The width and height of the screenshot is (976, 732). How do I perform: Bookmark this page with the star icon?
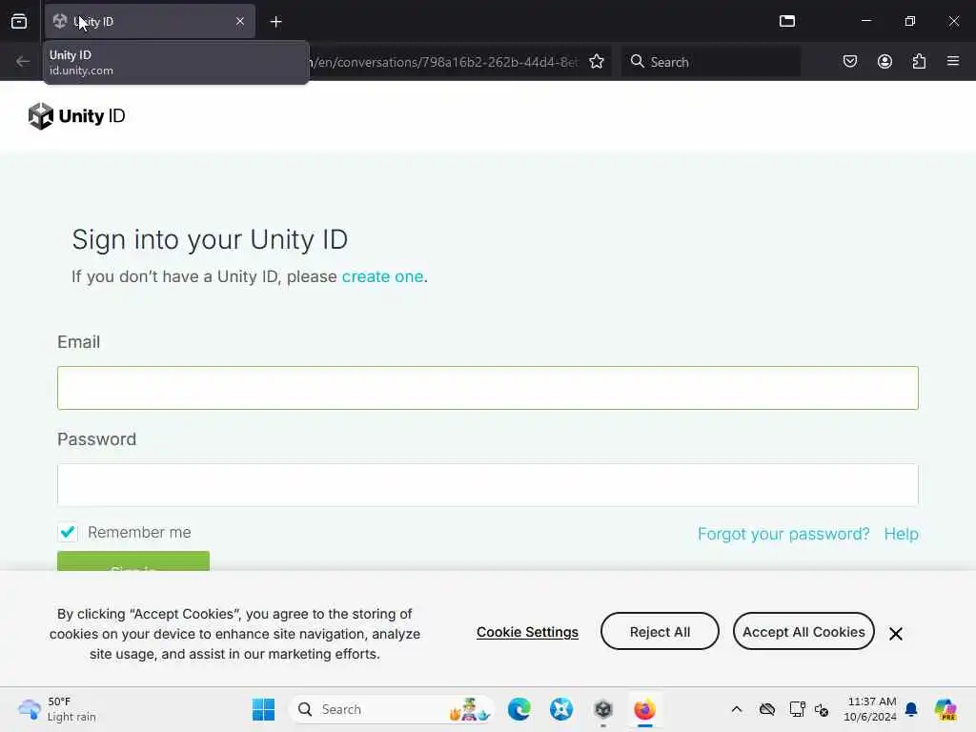click(597, 62)
